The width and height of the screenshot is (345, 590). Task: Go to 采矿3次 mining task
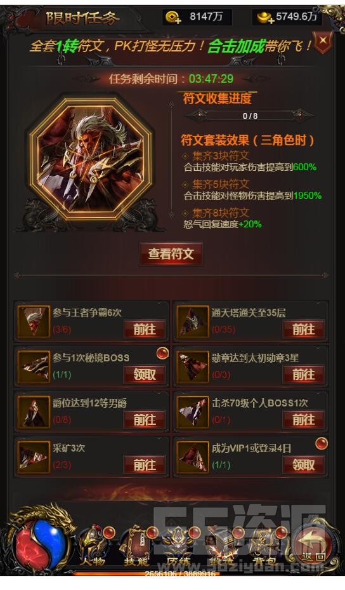tap(145, 465)
